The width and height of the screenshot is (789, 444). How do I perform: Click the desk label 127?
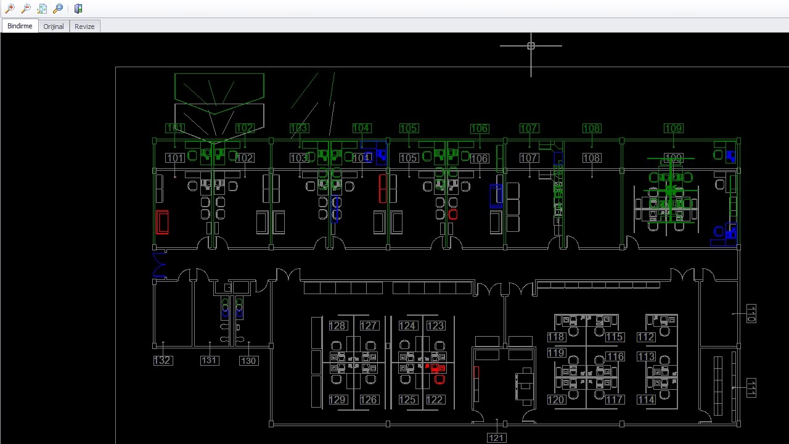(x=369, y=326)
